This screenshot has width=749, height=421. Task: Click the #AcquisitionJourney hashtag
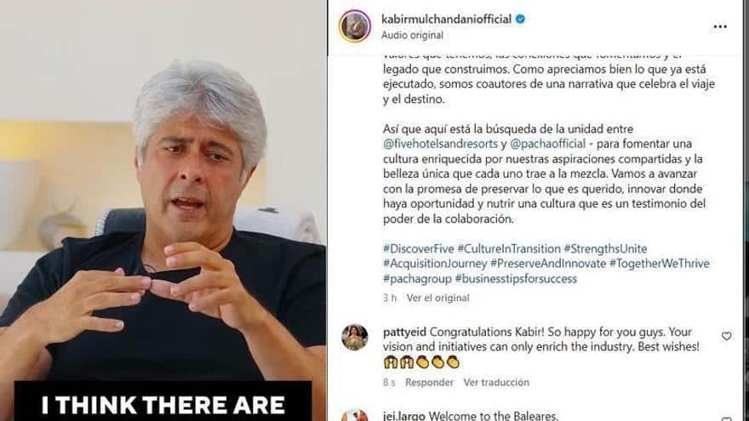[x=434, y=264]
